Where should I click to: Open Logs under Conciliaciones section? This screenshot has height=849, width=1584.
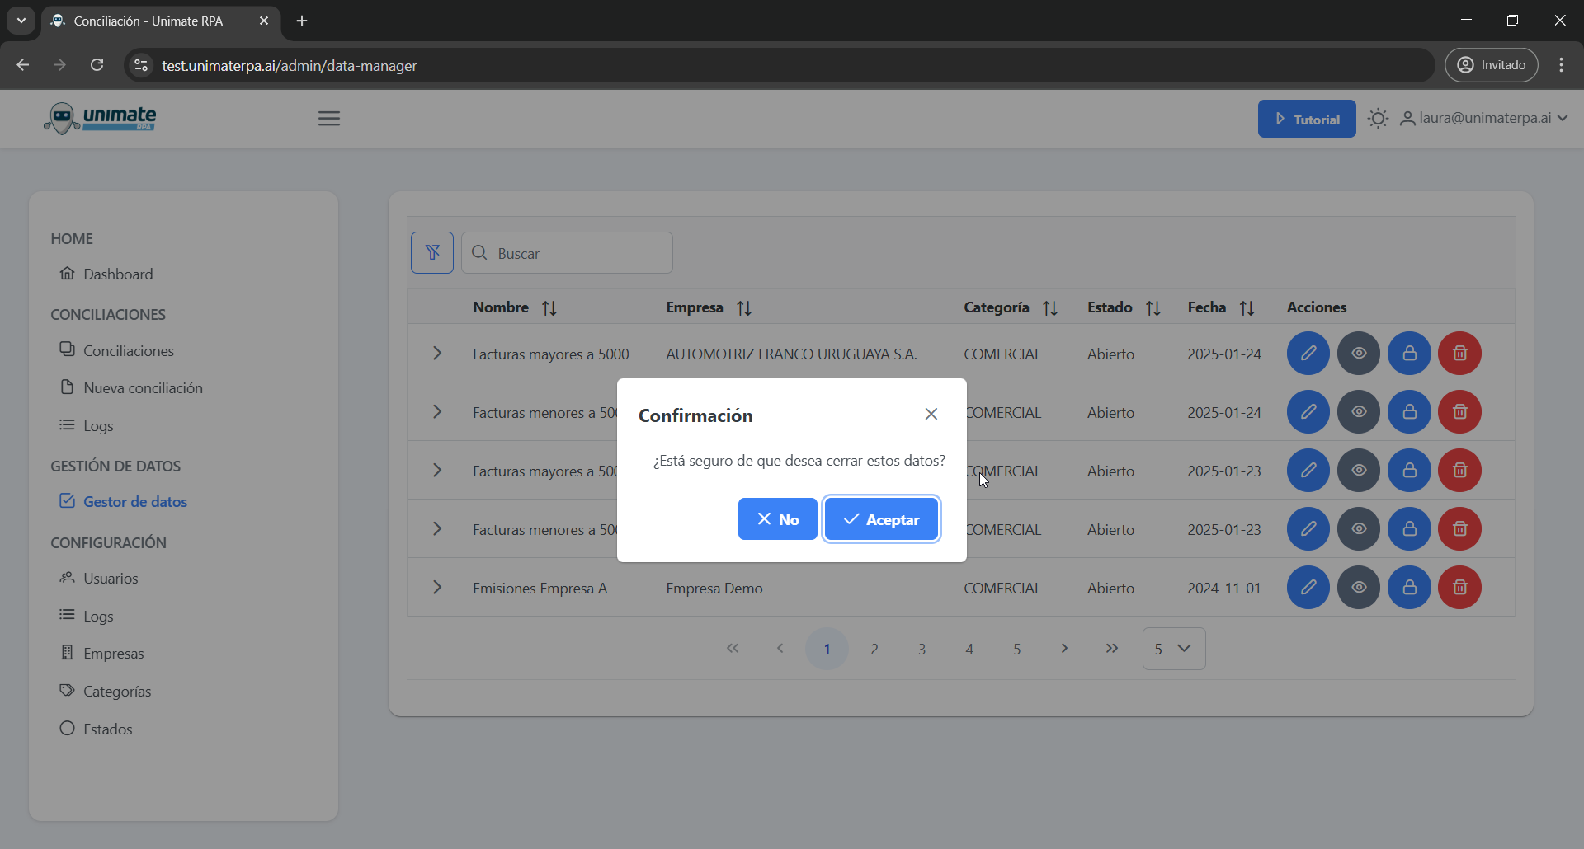pyautogui.click(x=87, y=426)
